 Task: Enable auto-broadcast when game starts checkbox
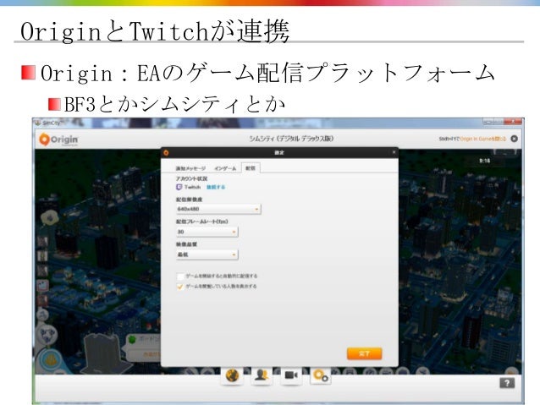coord(180,276)
